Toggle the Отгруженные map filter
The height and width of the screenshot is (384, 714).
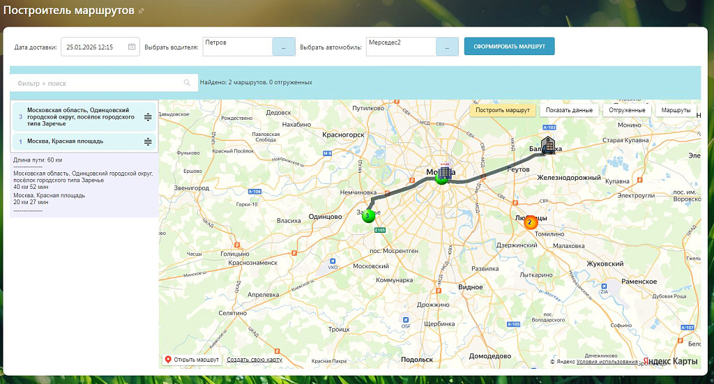coord(628,110)
